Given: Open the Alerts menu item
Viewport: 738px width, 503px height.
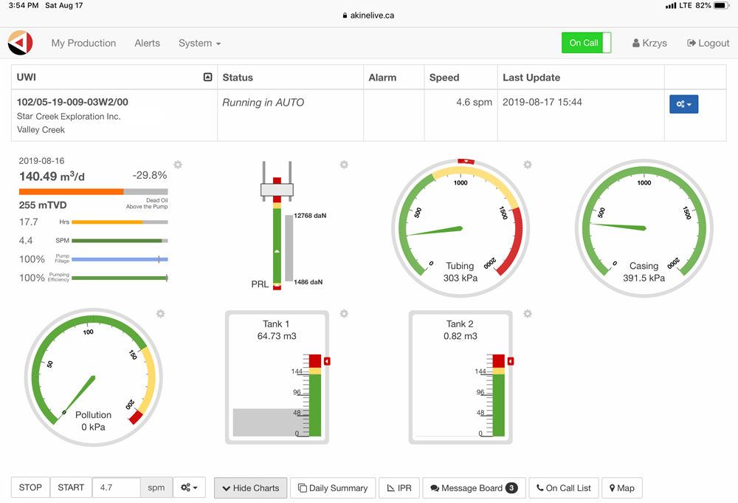Looking at the screenshot, I should [x=147, y=43].
